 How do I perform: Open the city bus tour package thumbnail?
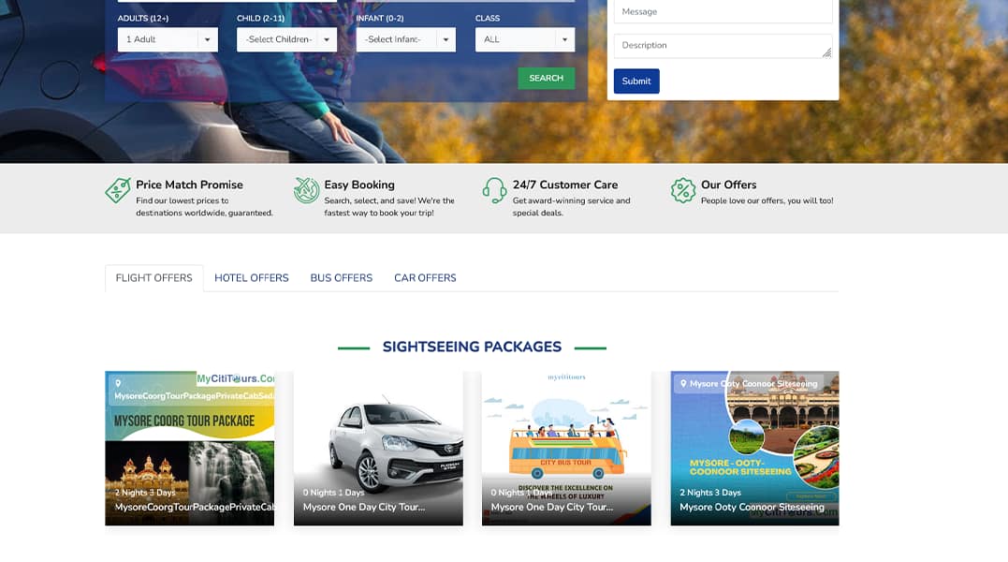point(566,448)
